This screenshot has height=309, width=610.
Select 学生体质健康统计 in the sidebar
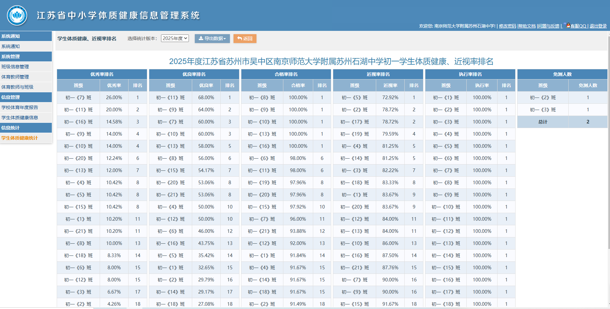coord(20,138)
